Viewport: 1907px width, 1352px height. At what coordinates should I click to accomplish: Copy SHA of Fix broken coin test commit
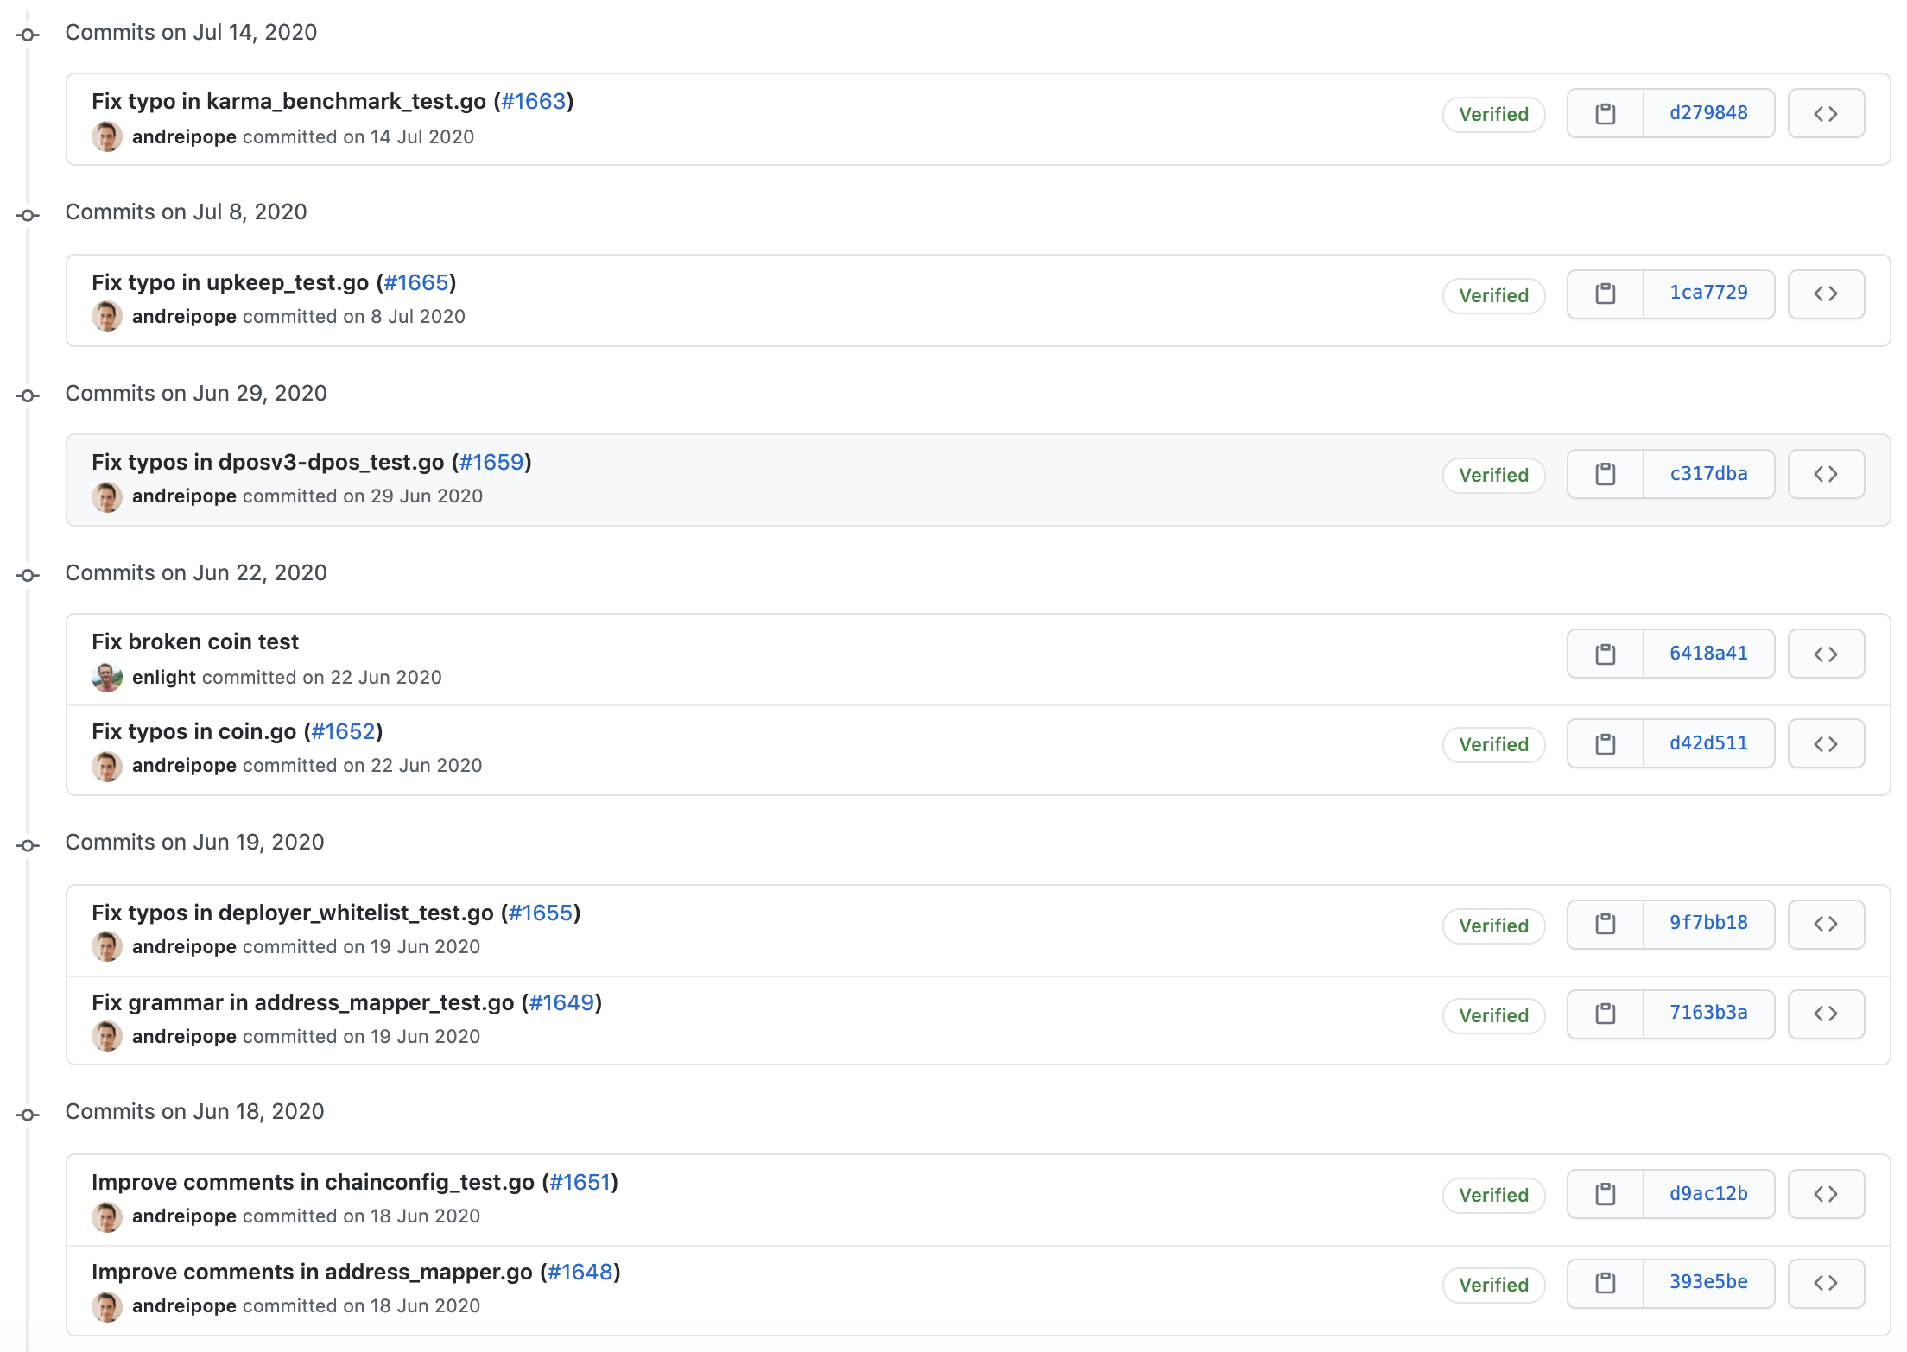pyautogui.click(x=1605, y=654)
